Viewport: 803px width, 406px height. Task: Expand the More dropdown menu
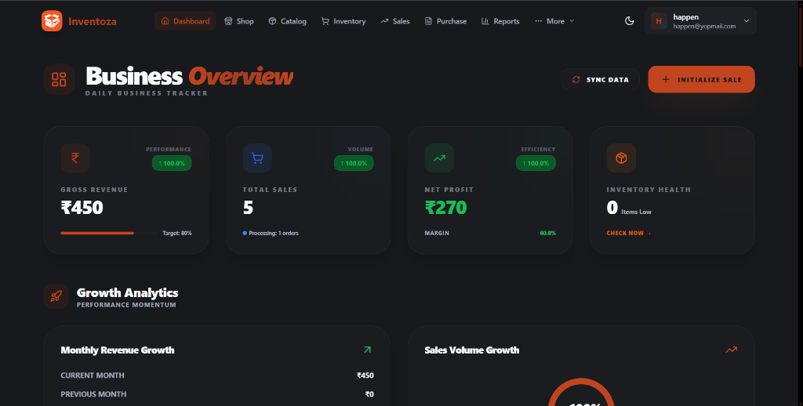[554, 21]
